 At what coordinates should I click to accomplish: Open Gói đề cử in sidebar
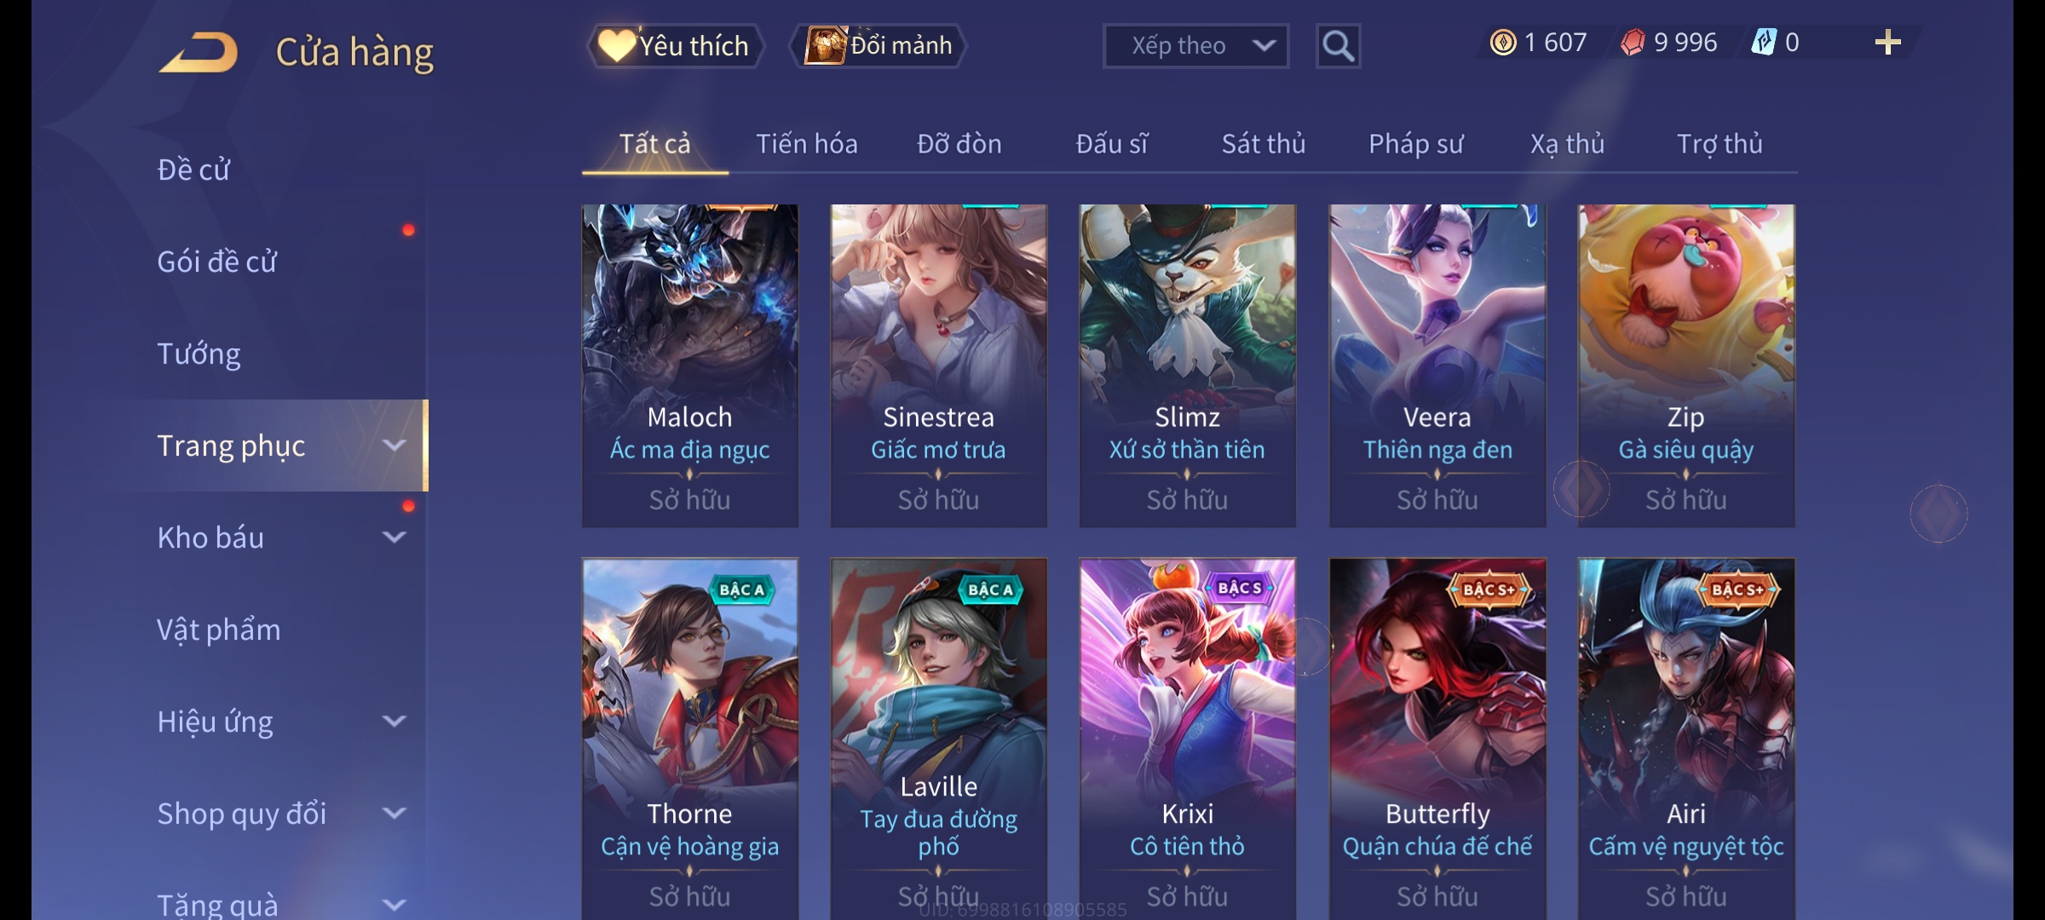point(217,262)
